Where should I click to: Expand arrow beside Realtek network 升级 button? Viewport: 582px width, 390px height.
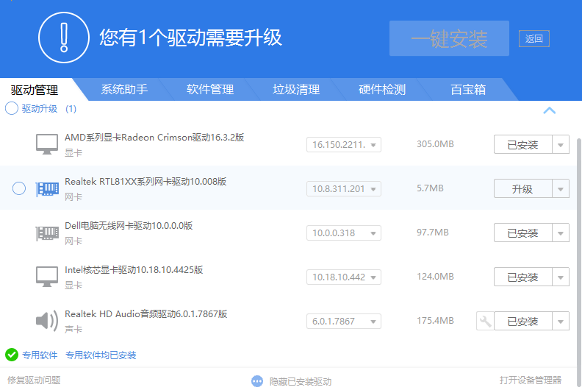point(561,189)
